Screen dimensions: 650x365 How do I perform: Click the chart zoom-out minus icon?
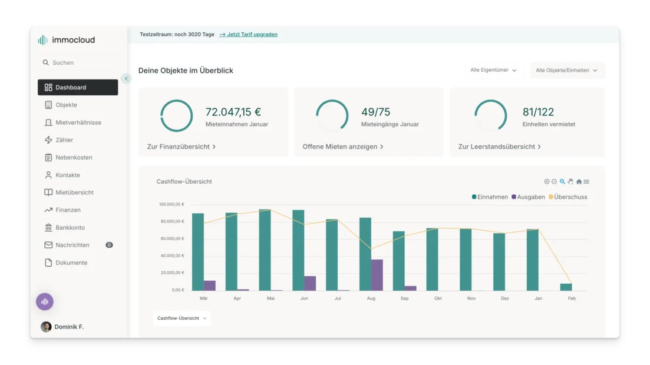[554, 182]
